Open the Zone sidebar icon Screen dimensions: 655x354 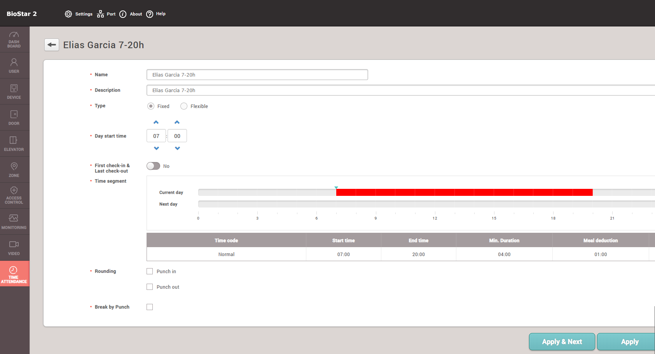point(14,170)
